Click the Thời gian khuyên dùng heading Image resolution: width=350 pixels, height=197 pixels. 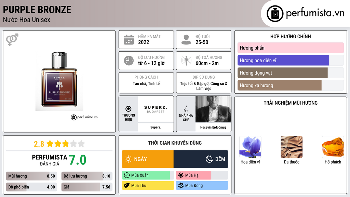tap(175, 143)
